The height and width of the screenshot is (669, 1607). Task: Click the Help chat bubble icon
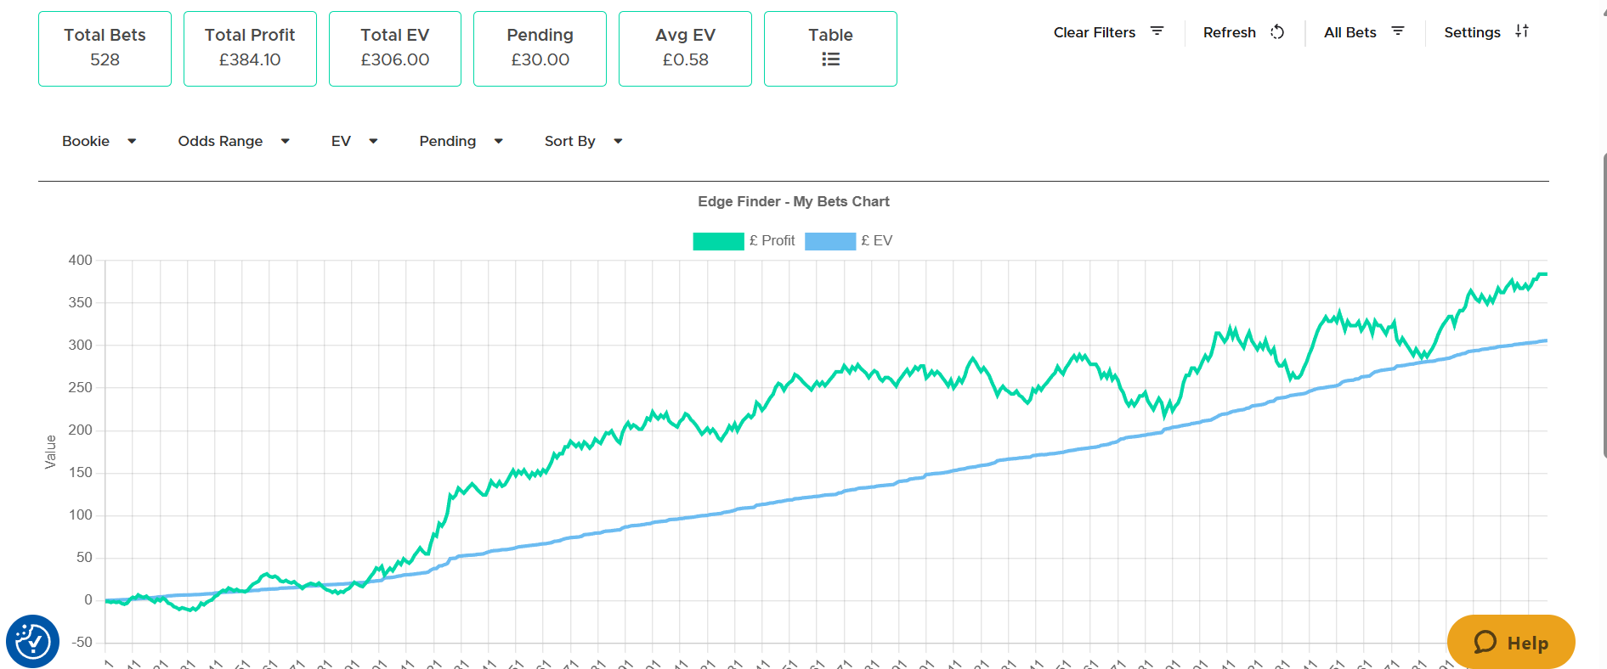click(x=1485, y=642)
